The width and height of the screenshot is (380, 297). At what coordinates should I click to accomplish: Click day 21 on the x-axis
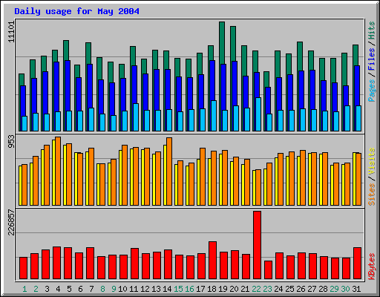click(x=245, y=289)
